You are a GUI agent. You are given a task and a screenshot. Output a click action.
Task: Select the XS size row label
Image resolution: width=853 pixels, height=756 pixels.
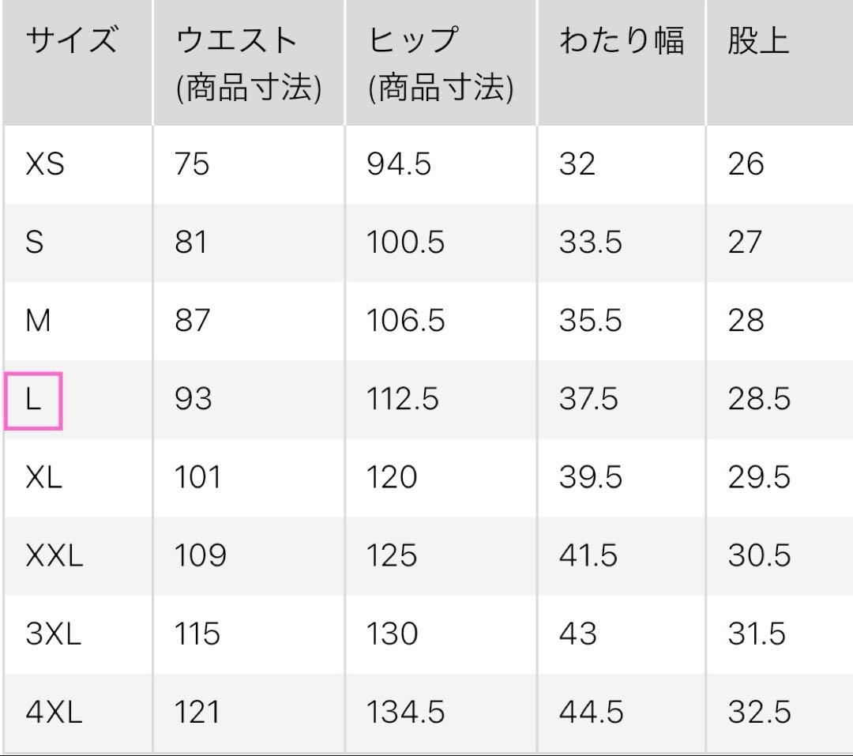tap(45, 164)
